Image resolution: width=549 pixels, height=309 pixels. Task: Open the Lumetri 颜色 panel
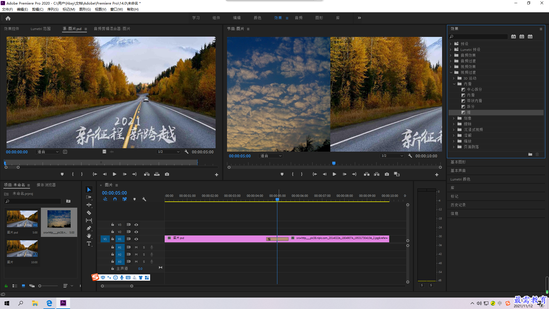tap(460, 179)
